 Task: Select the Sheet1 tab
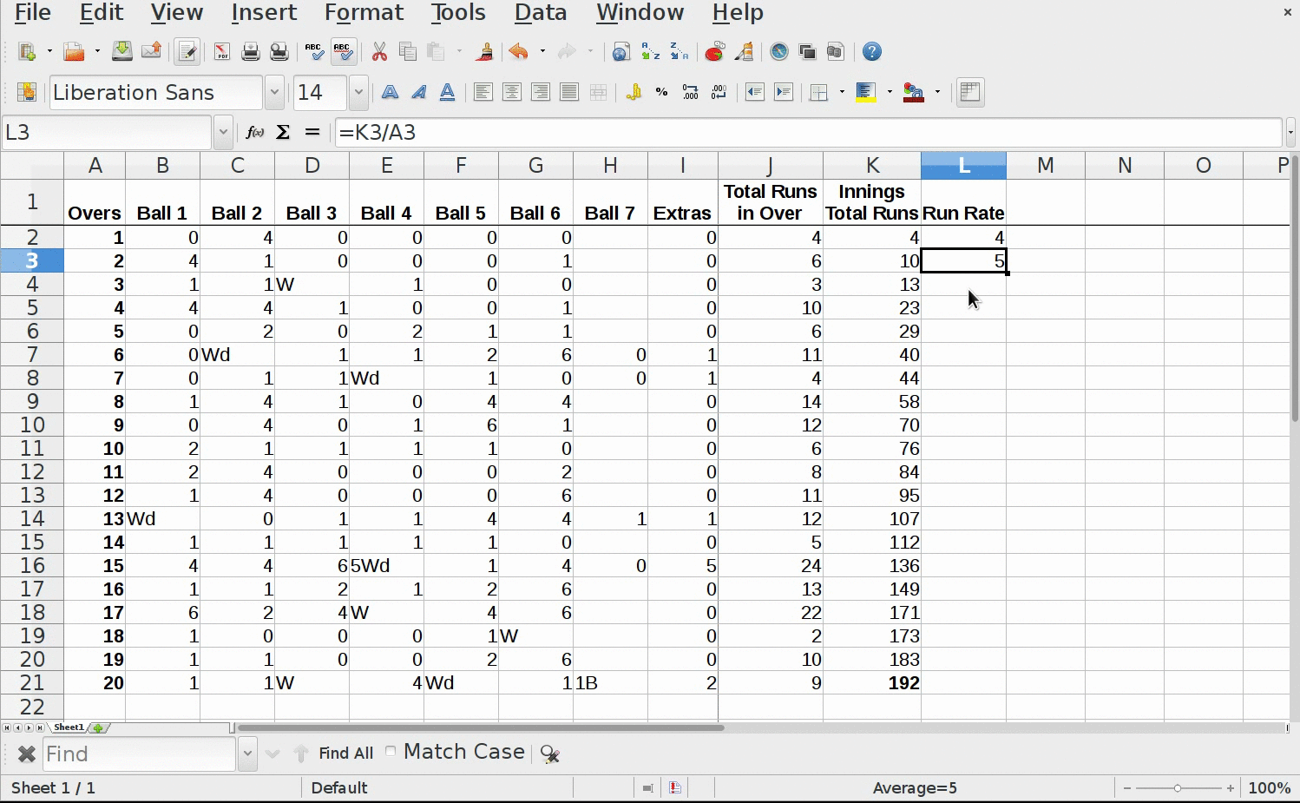pos(69,727)
